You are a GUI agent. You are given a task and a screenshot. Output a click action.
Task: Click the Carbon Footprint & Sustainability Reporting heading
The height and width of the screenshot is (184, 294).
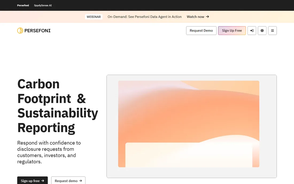pyautogui.click(x=57, y=106)
